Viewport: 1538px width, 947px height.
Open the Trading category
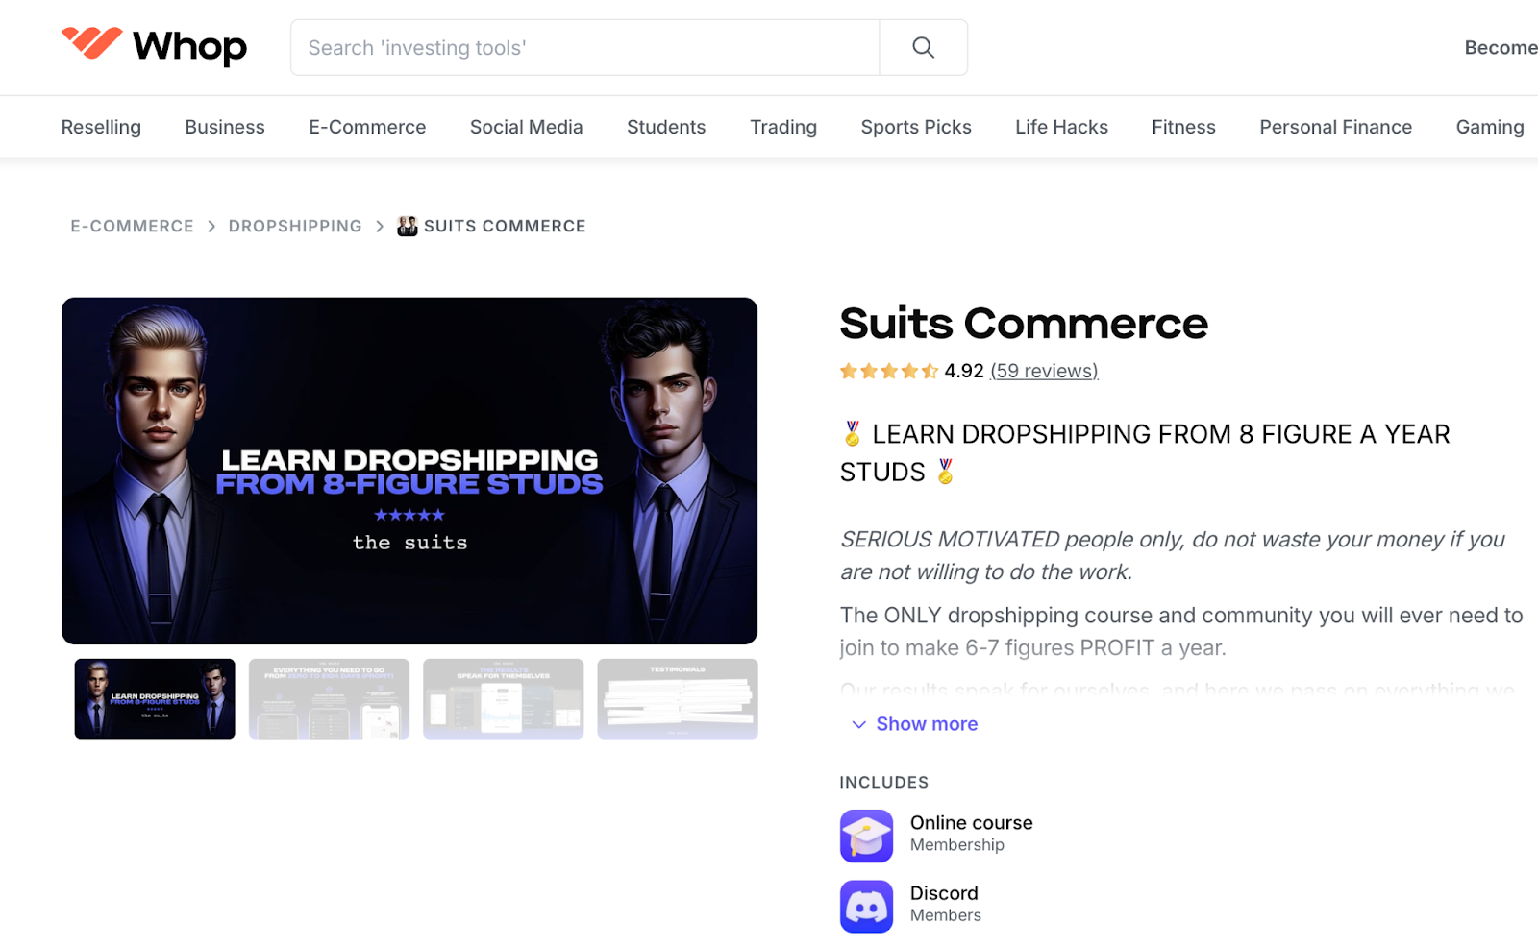tap(783, 127)
